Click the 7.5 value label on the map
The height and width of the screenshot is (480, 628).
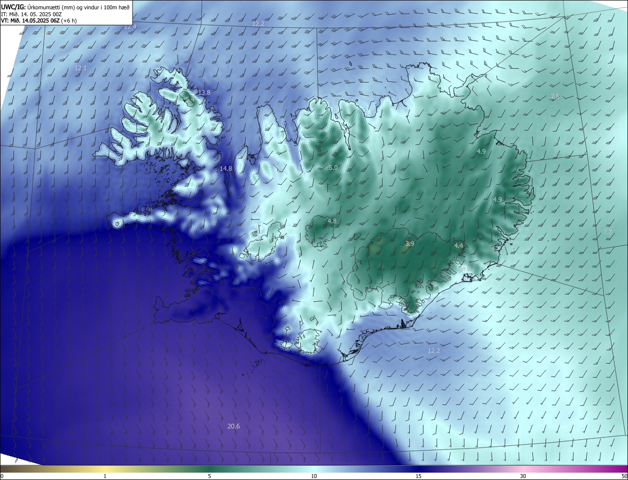(x=555, y=96)
